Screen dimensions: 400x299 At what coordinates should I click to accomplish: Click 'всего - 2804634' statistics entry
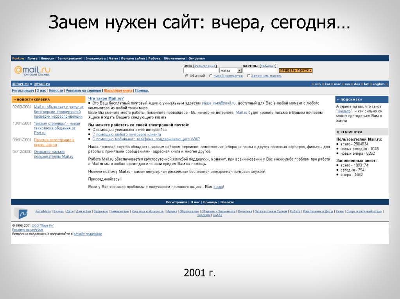[x=354, y=144]
